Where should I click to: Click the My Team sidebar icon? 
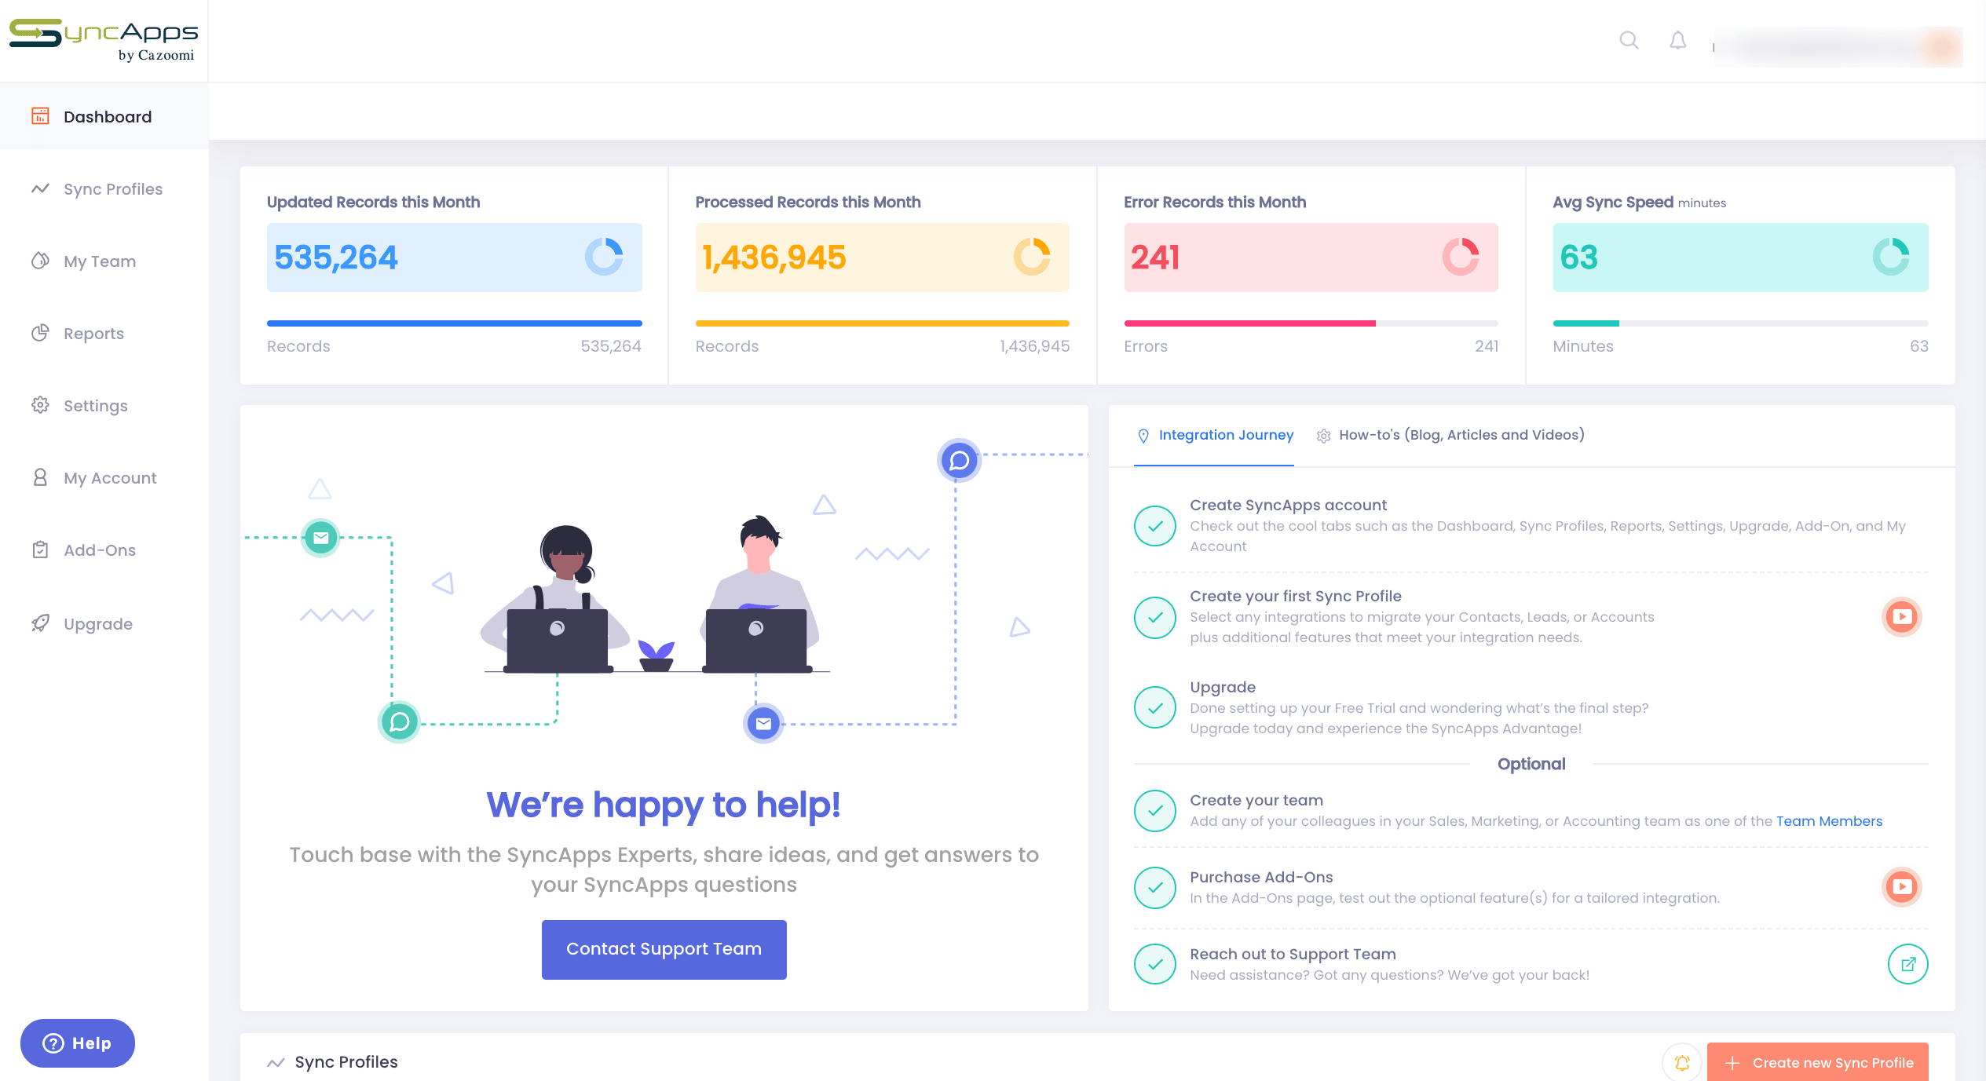click(40, 261)
